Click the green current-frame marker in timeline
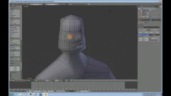171x96 pixels. (31, 85)
